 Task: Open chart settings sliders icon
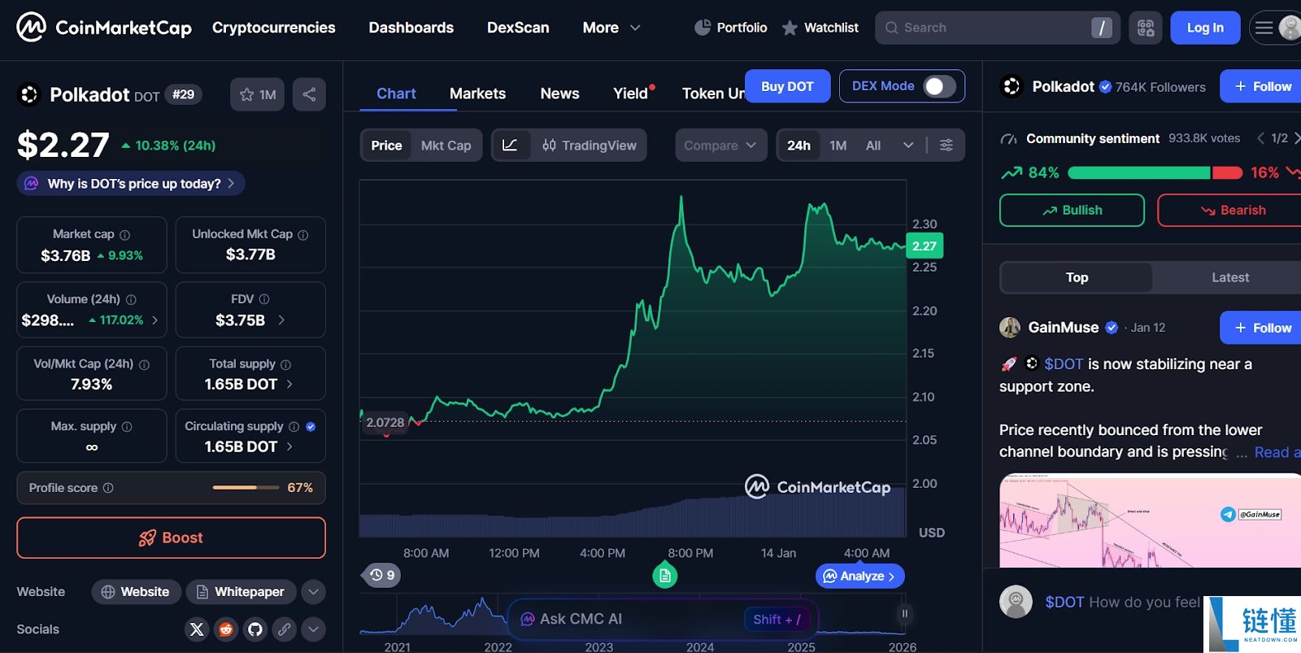click(946, 145)
